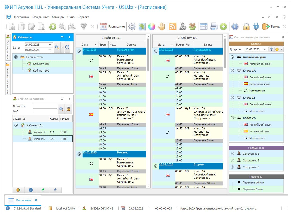
Task: Click the settings gear icon in toolbar
Action: (x=132, y=27)
